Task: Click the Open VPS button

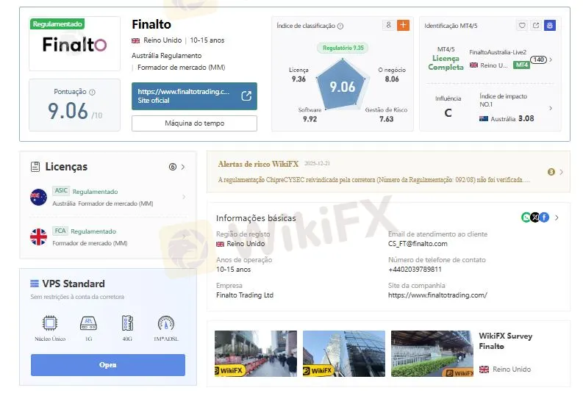Action: click(108, 365)
